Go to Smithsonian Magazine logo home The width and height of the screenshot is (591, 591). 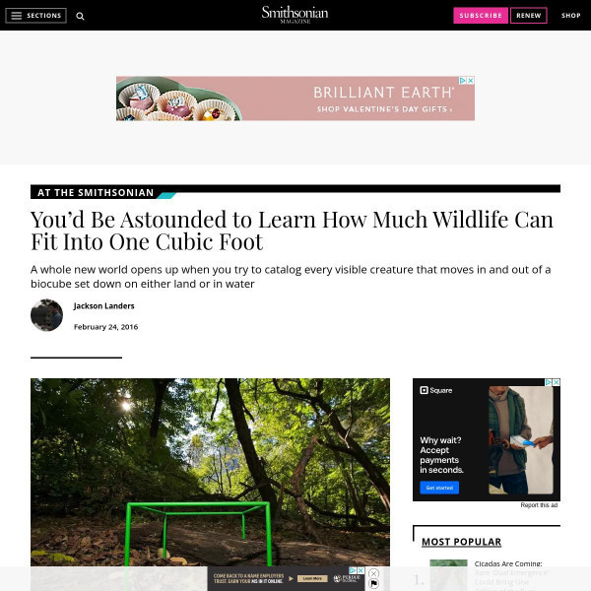pos(295,15)
